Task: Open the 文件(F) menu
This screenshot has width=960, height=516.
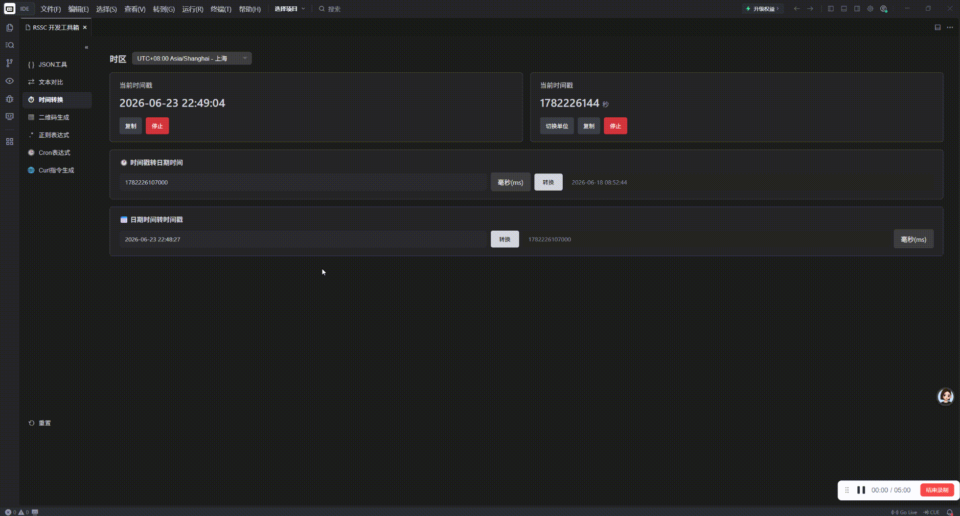Action: coord(50,9)
